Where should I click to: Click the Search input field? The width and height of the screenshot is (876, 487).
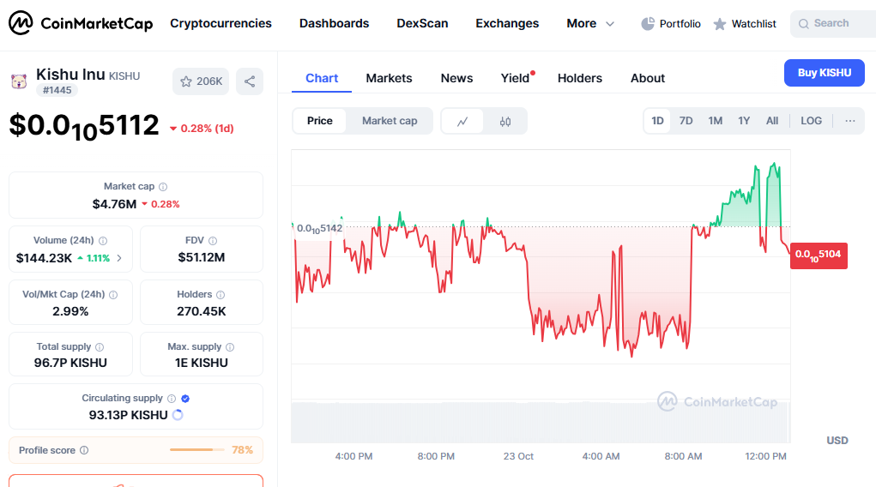pyautogui.click(x=832, y=23)
